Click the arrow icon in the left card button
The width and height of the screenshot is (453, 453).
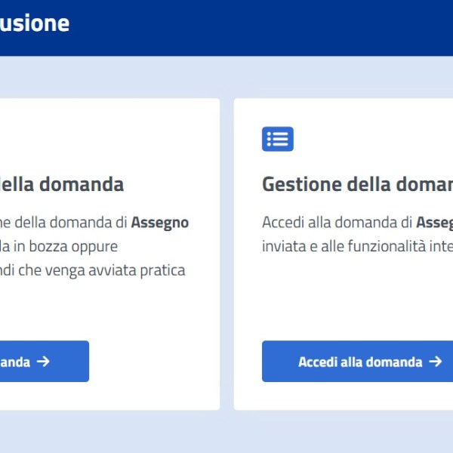[43, 361]
